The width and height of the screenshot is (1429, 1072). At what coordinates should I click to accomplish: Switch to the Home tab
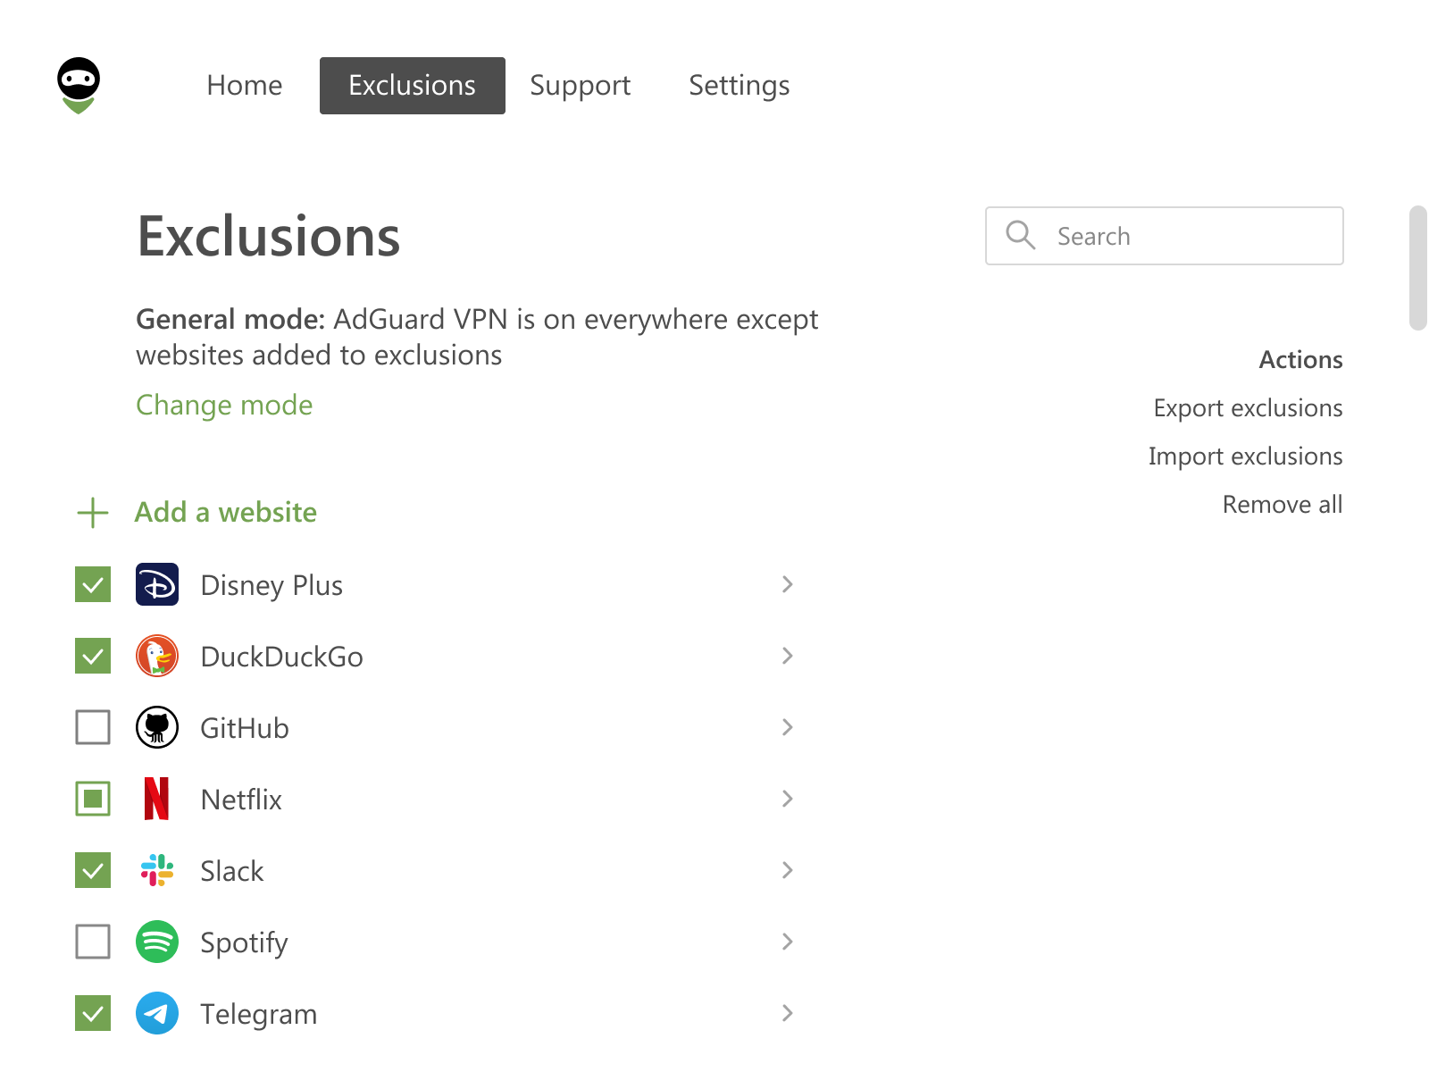(244, 86)
